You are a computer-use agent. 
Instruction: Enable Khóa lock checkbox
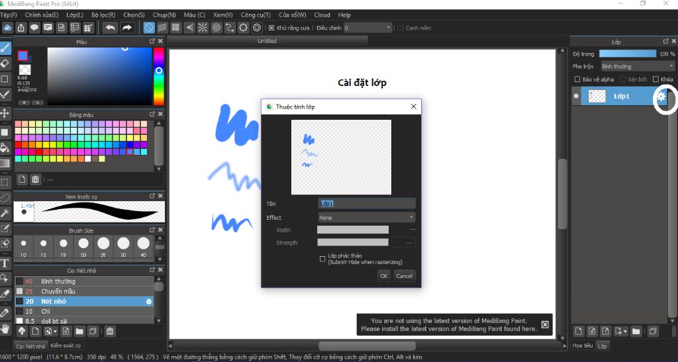(x=655, y=79)
